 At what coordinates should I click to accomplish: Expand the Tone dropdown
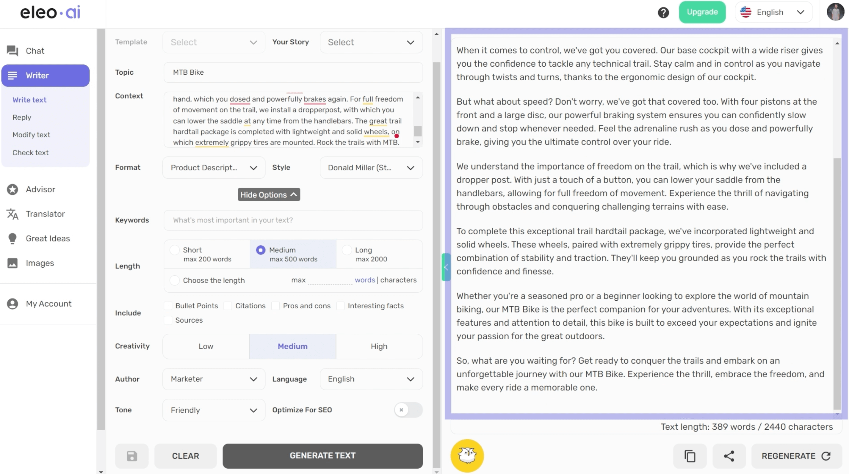pyautogui.click(x=214, y=410)
